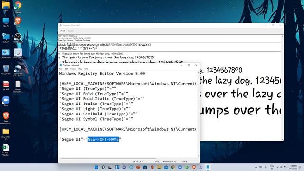Click the "Segoe UI Semibold (TrueType)" line
The width and height of the screenshot is (304, 171).
pyautogui.click(x=98, y=114)
